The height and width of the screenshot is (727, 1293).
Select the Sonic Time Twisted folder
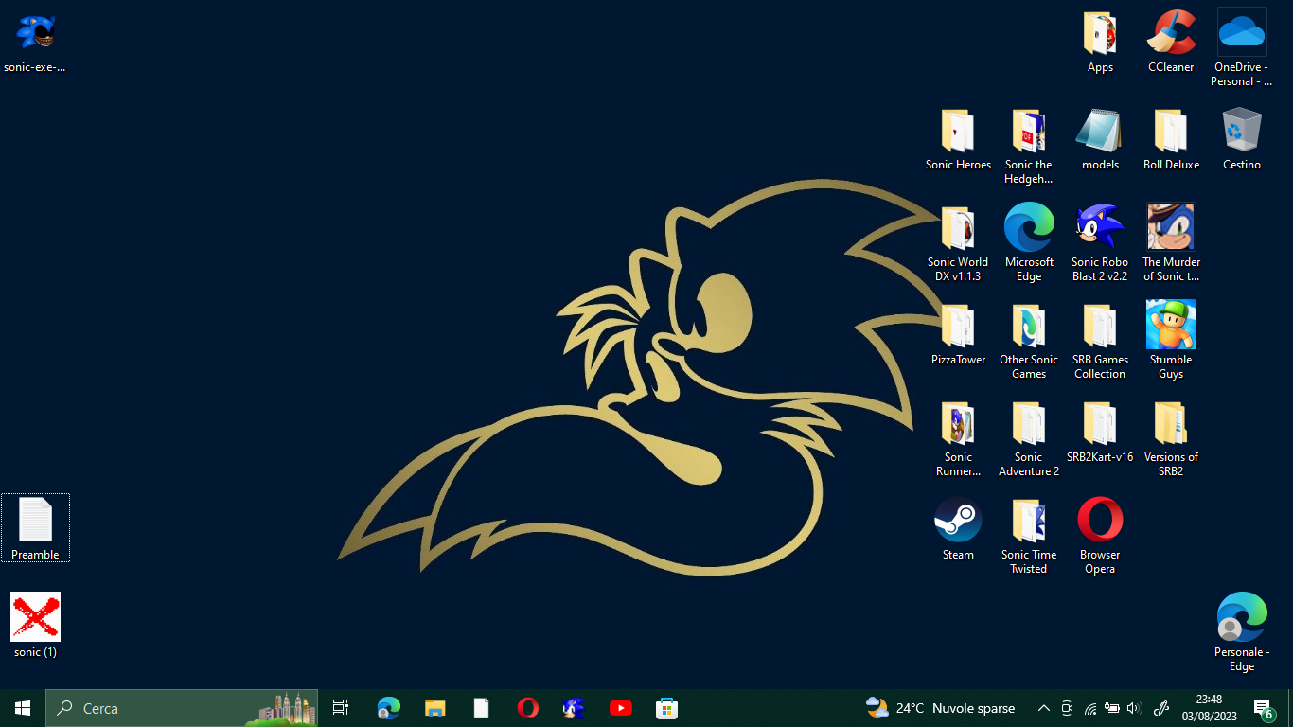click(x=1029, y=537)
